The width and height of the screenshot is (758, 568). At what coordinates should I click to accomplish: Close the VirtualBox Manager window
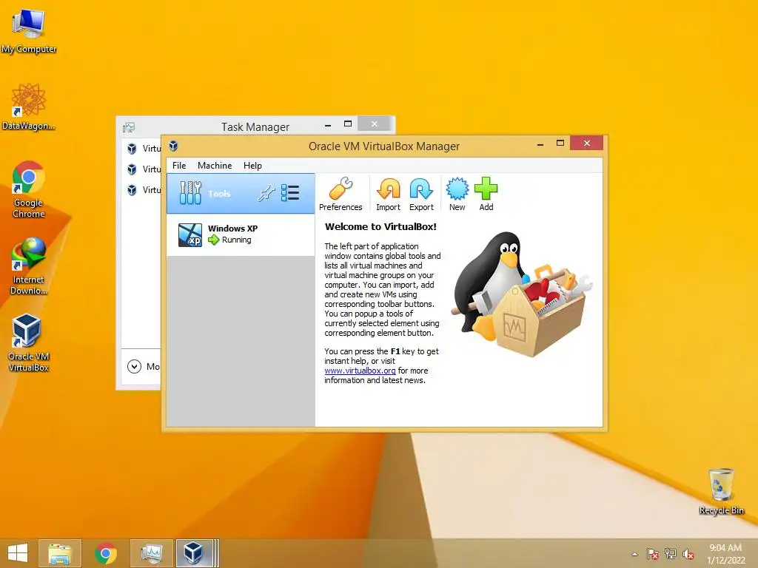(586, 143)
